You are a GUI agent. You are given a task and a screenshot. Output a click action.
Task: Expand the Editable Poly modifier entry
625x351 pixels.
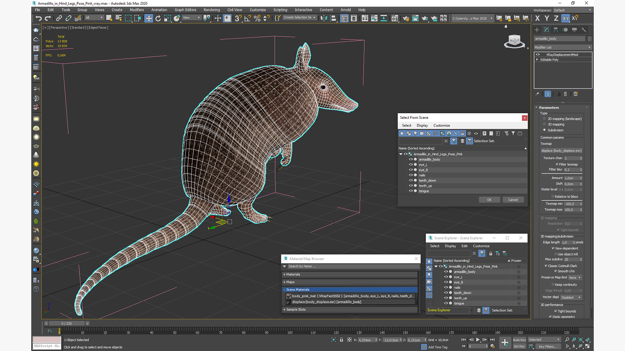[x=537, y=60]
